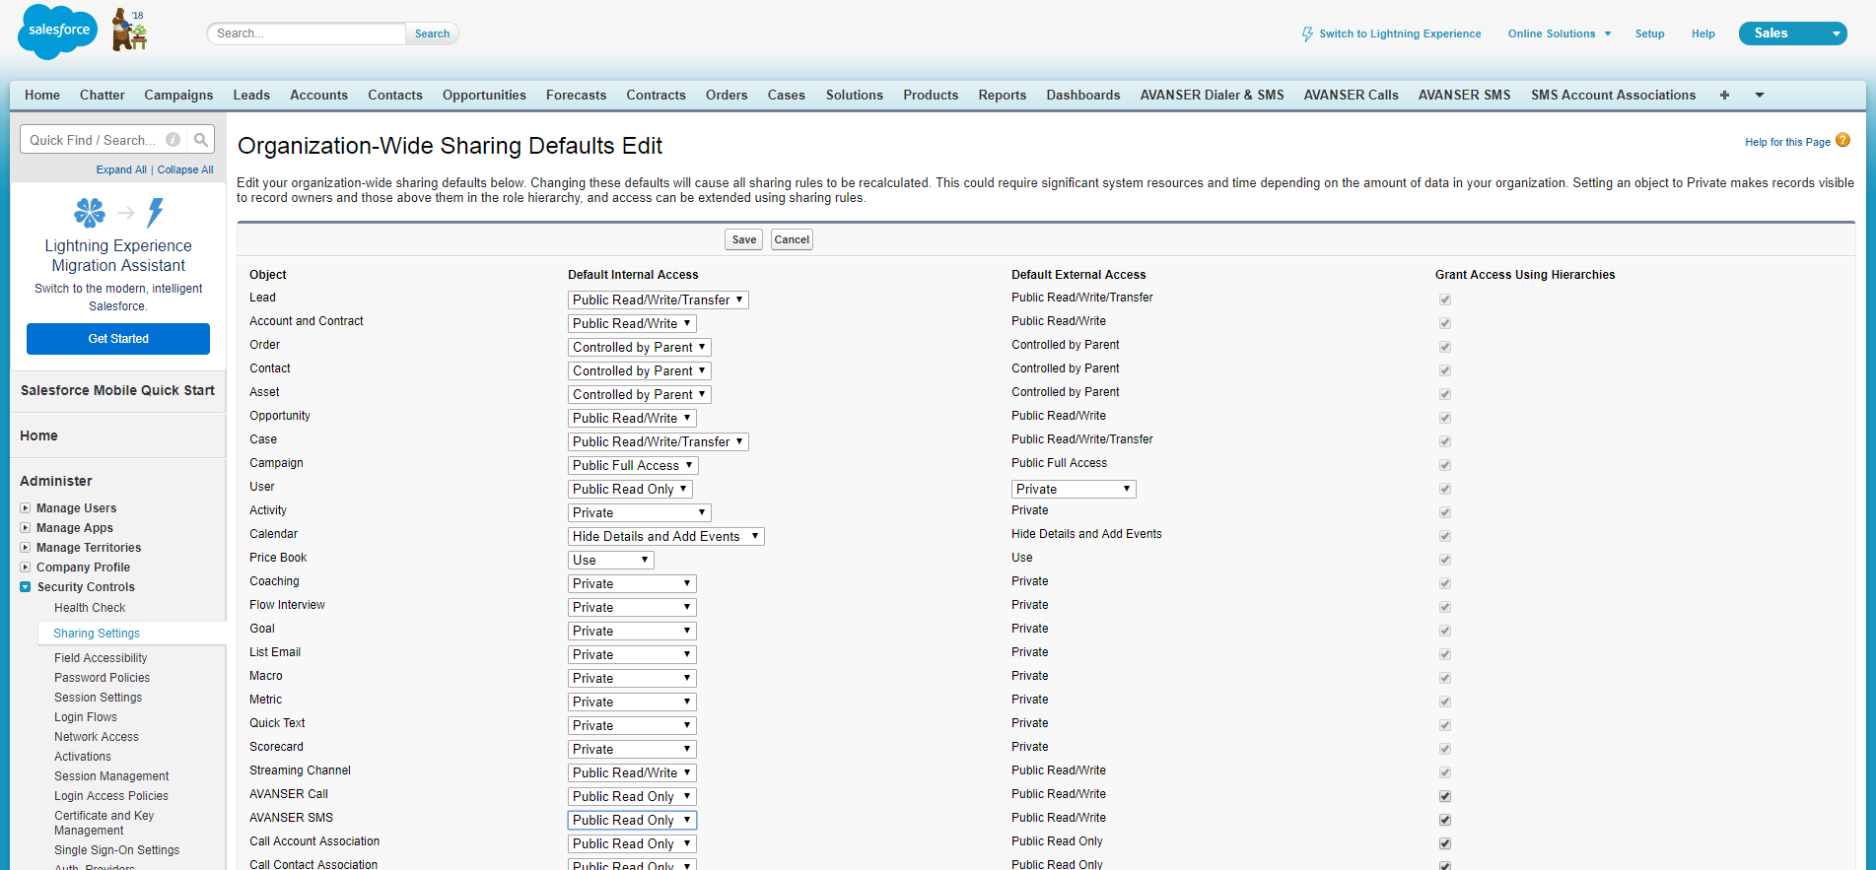Viewport: 1876px width, 870px height.
Task: Expand the Company Profile section
Action: pos(26,568)
